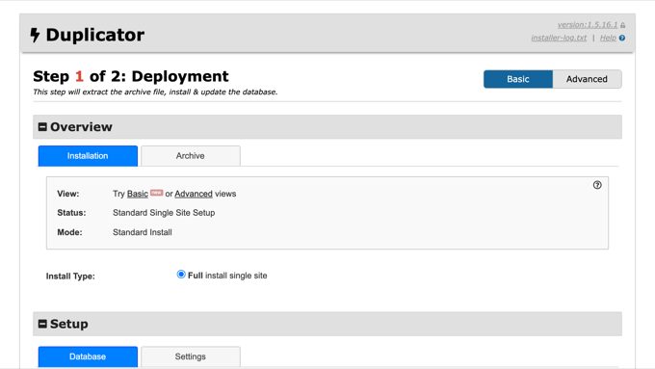Follow the Basic link in the View row
Image resolution: width=655 pixels, height=369 pixels.
click(138, 194)
